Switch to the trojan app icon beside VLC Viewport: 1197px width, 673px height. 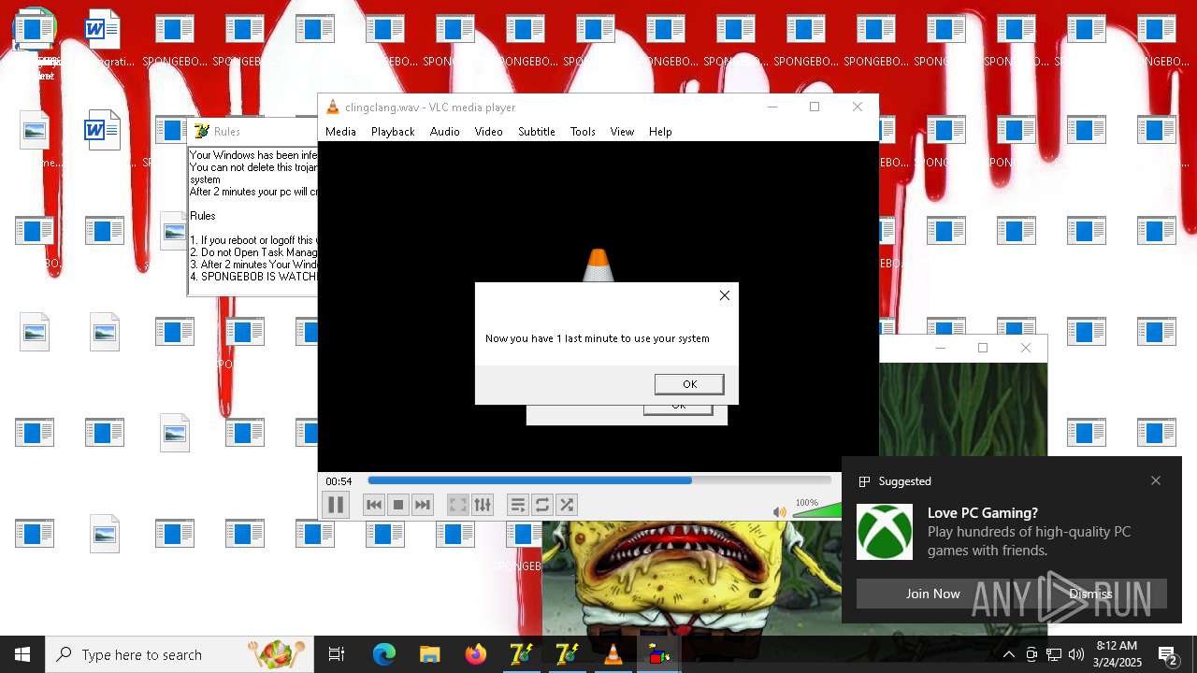pyautogui.click(x=567, y=654)
